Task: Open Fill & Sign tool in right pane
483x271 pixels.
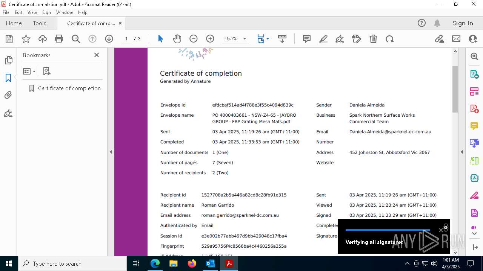Action: tap(474, 195)
